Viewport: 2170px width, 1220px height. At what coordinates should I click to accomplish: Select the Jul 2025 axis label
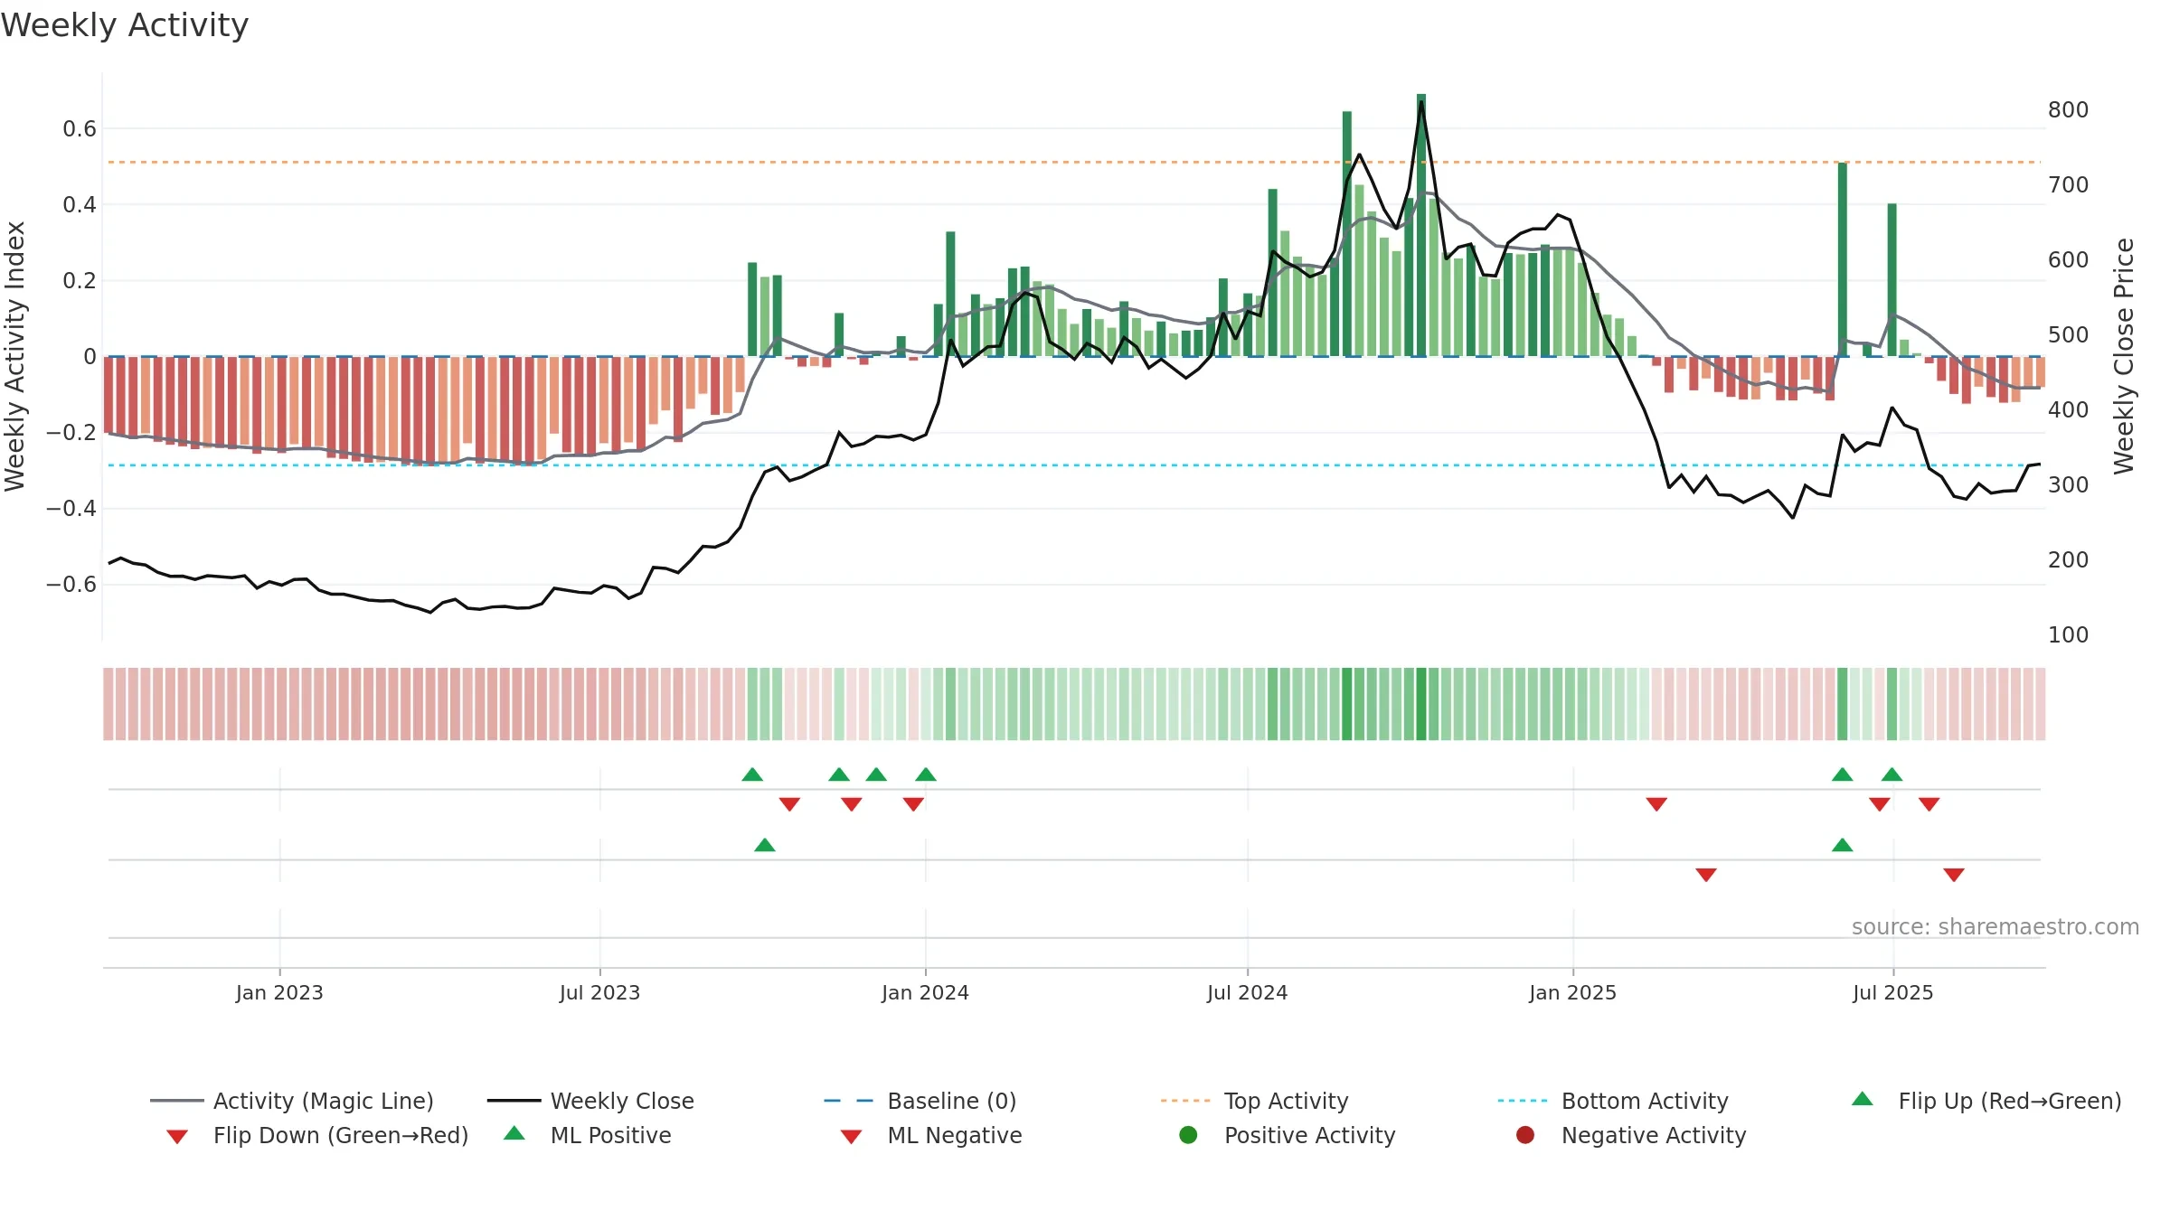(x=1892, y=992)
